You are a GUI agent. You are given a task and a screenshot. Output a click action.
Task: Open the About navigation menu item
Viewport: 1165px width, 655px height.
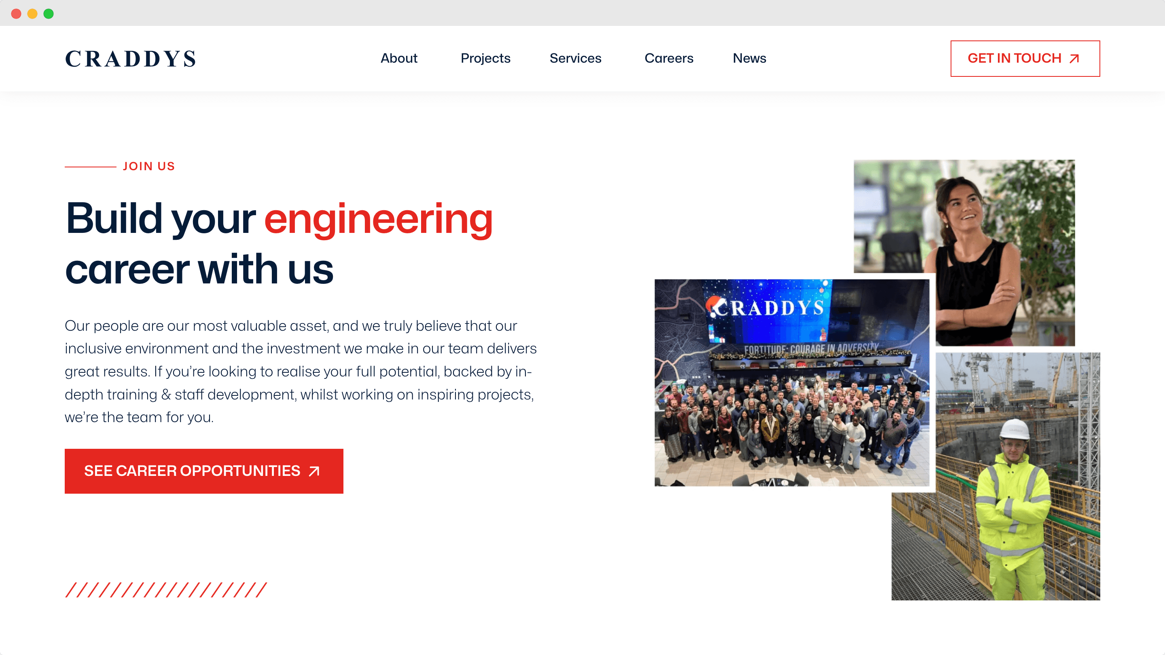(398, 57)
